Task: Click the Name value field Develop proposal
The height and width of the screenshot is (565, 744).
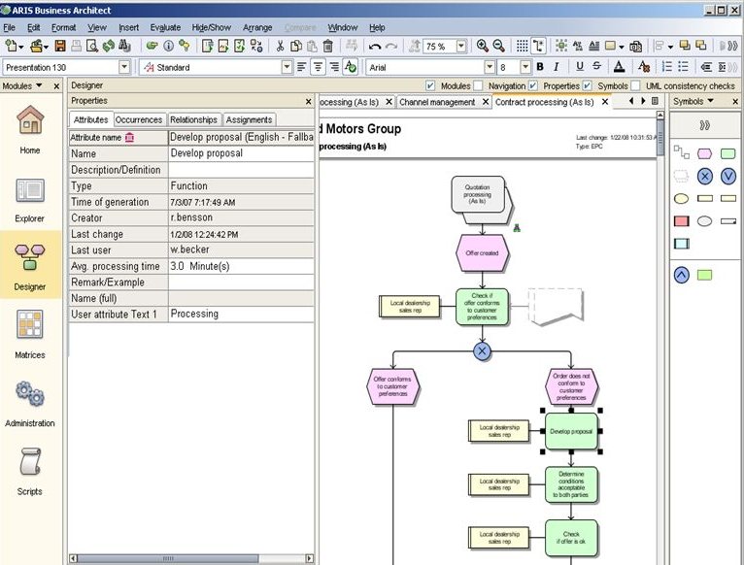Action: [241, 153]
